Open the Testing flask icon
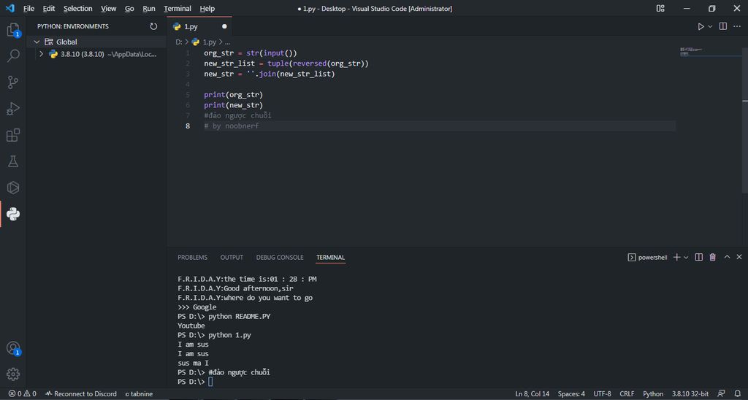The width and height of the screenshot is (748, 400). 13,161
